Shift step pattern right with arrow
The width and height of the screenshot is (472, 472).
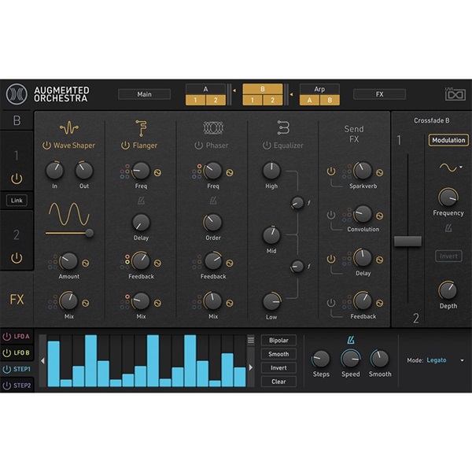251,367
